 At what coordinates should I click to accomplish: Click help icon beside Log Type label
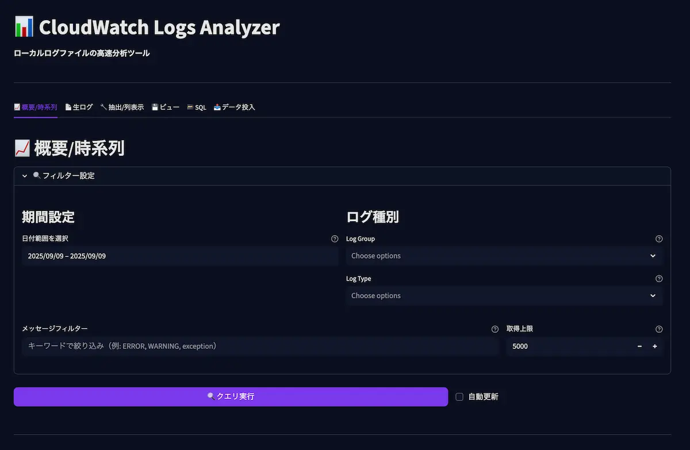tap(659, 279)
